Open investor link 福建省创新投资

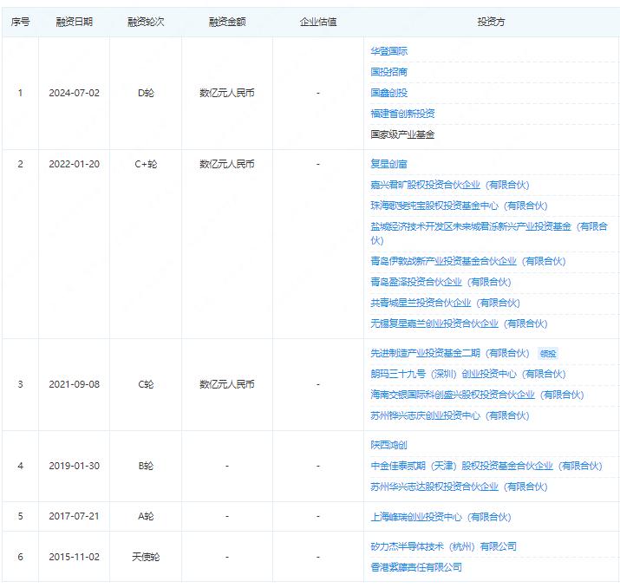coord(402,114)
